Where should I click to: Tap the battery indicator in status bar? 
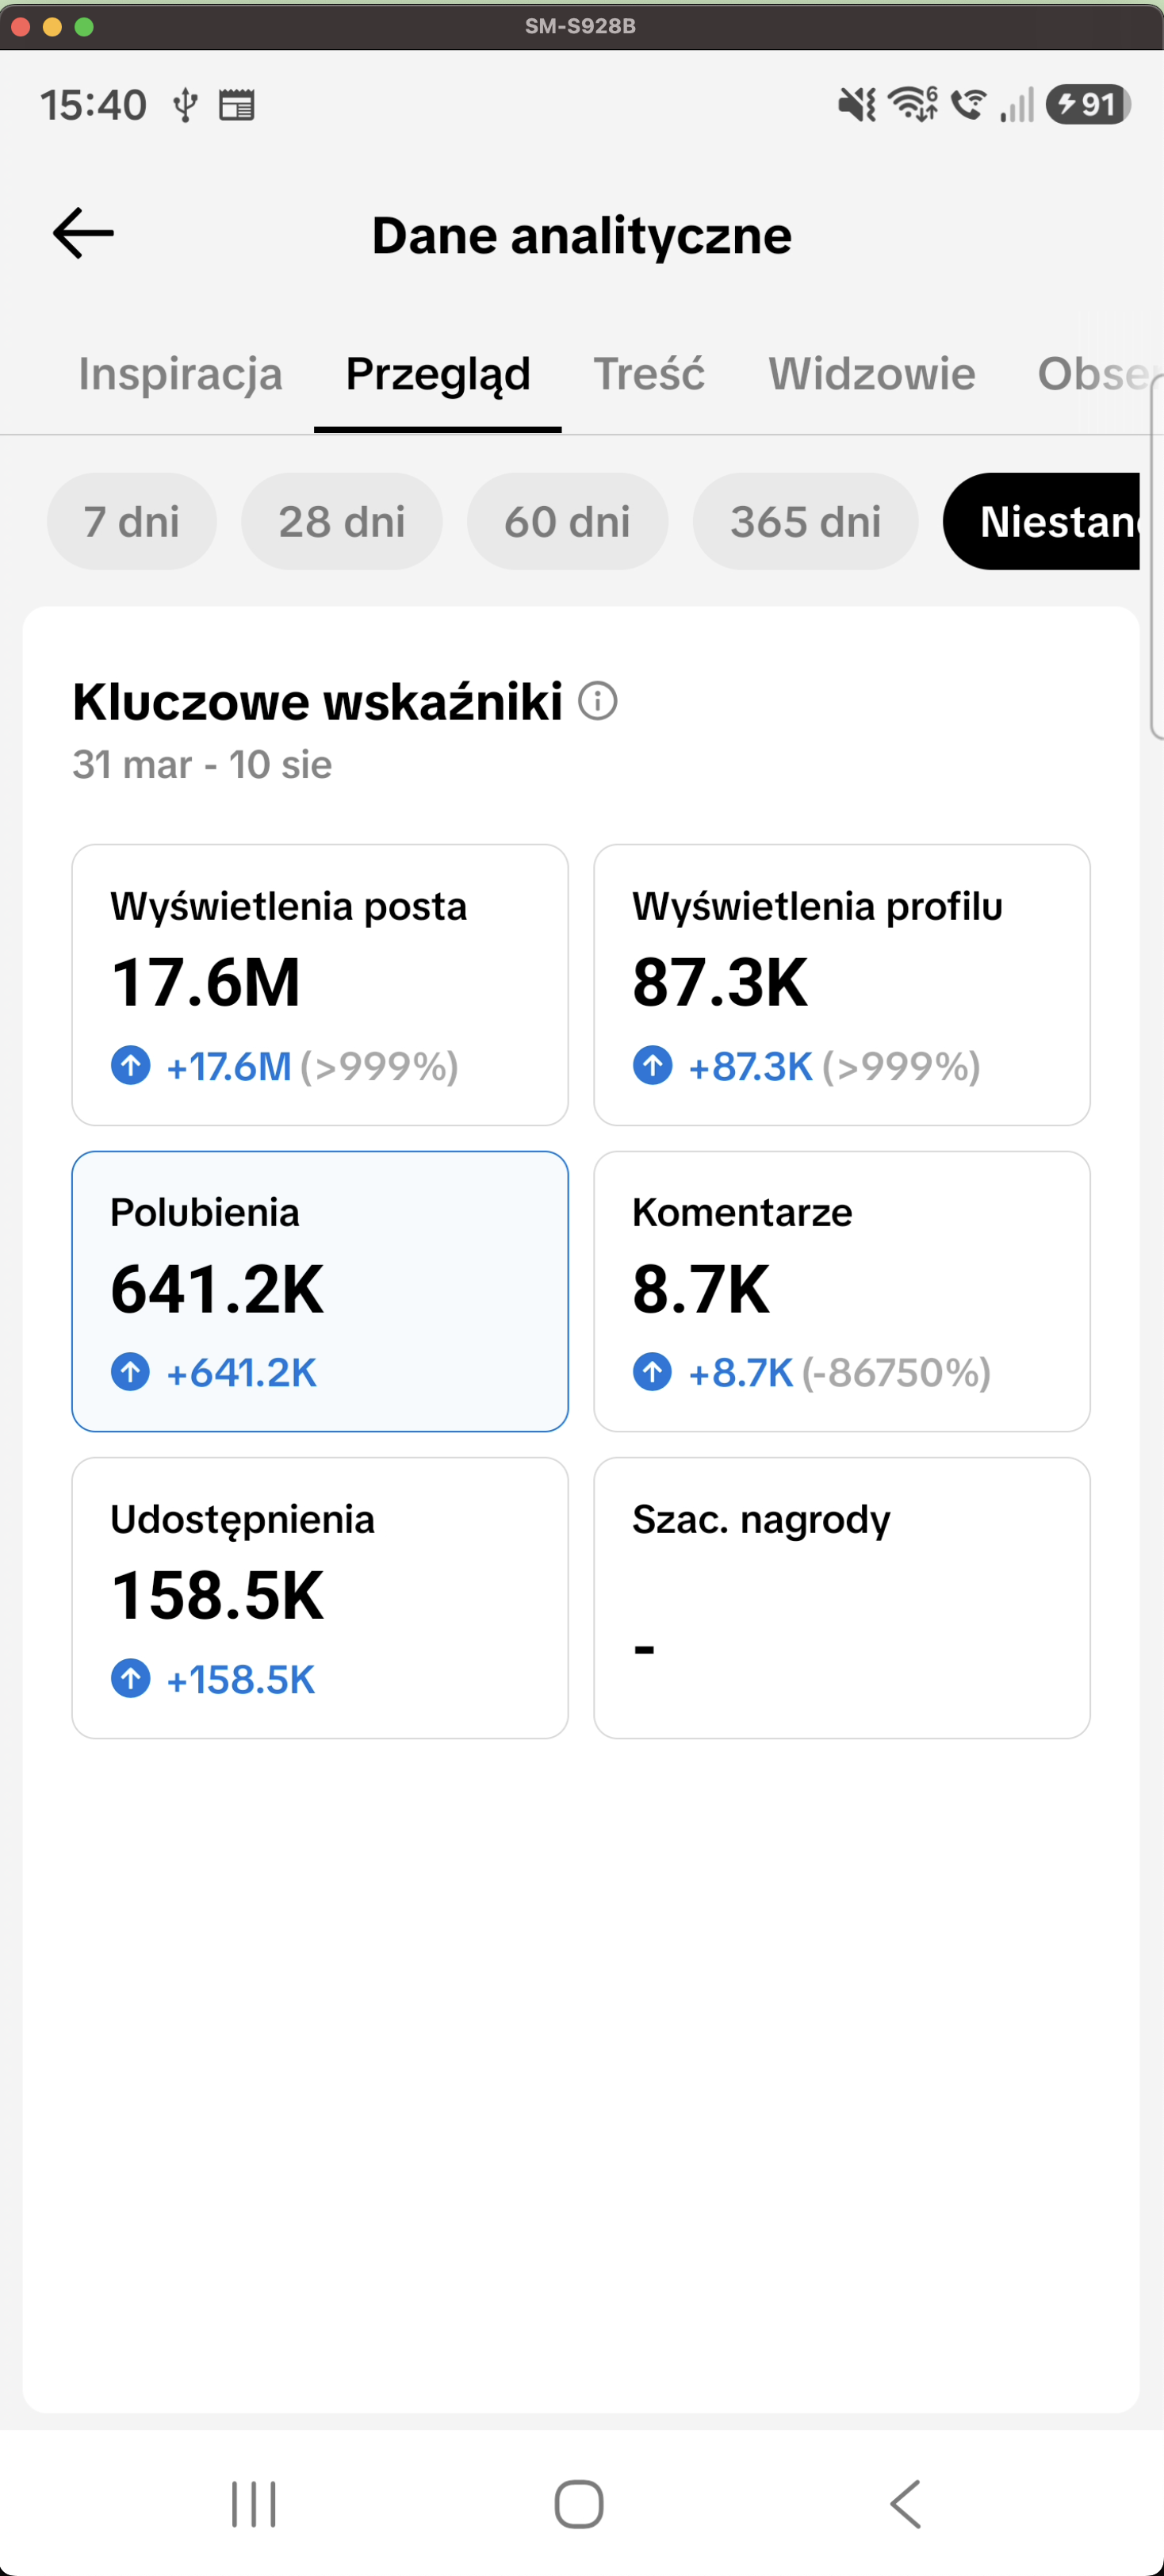(x=1088, y=104)
